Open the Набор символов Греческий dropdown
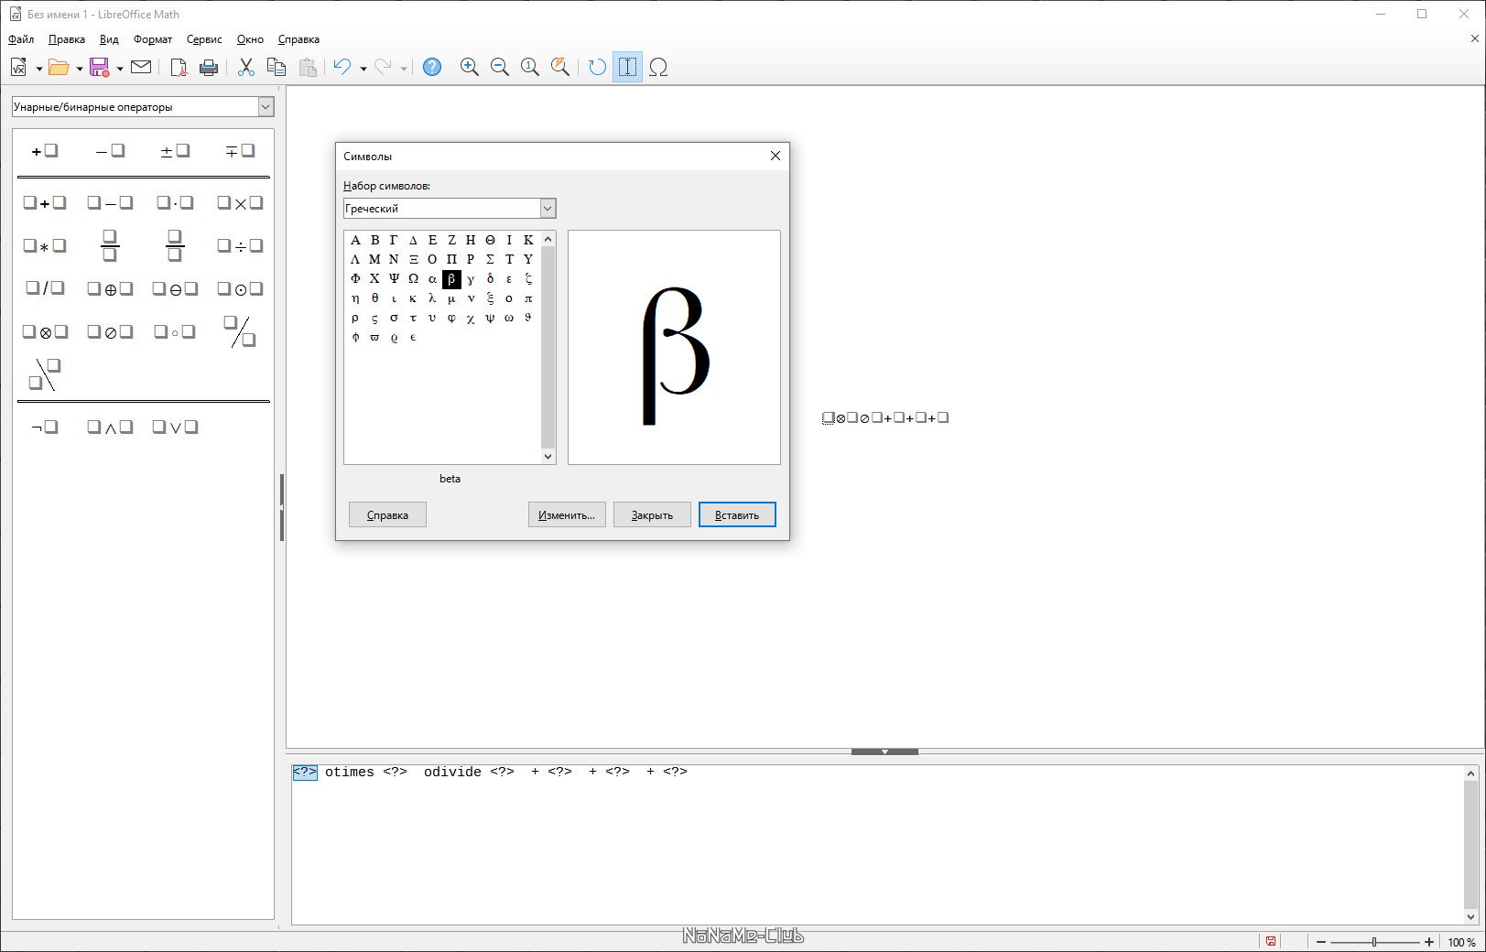This screenshot has height=952, width=1486. click(548, 209)
